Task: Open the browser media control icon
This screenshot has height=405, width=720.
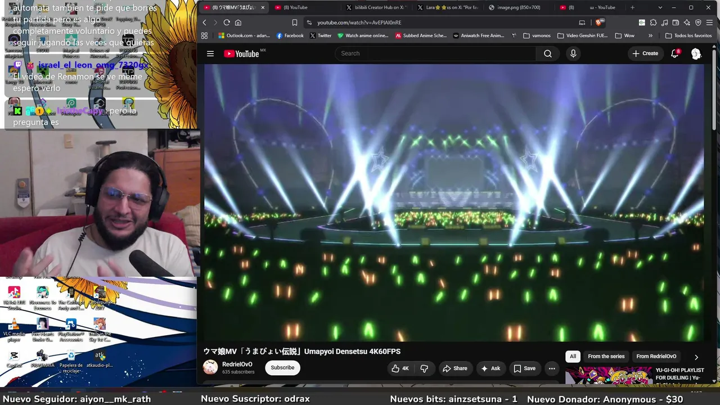Action: pos(665,22)
